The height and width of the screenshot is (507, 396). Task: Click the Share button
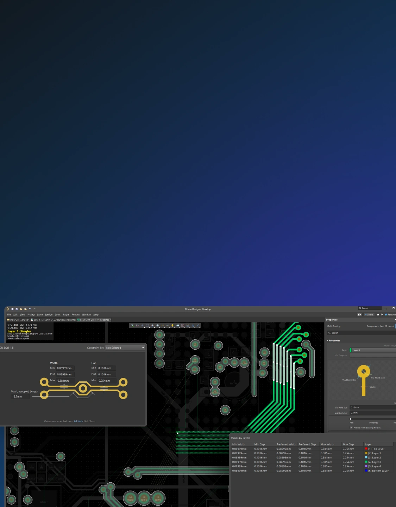(369, 315)
